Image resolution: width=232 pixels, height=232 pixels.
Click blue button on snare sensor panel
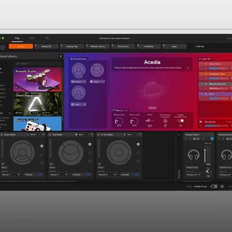pos(40,175)
